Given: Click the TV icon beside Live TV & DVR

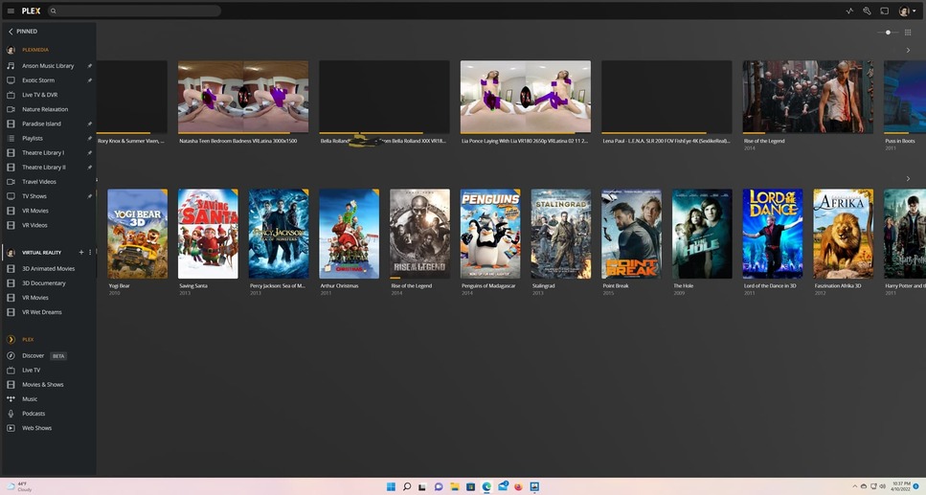Looking at the screenshot, I should (11, 95).
